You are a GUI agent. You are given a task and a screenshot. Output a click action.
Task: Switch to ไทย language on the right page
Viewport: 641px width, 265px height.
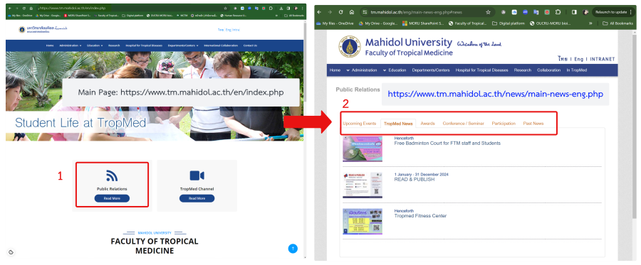coord(563,59)
